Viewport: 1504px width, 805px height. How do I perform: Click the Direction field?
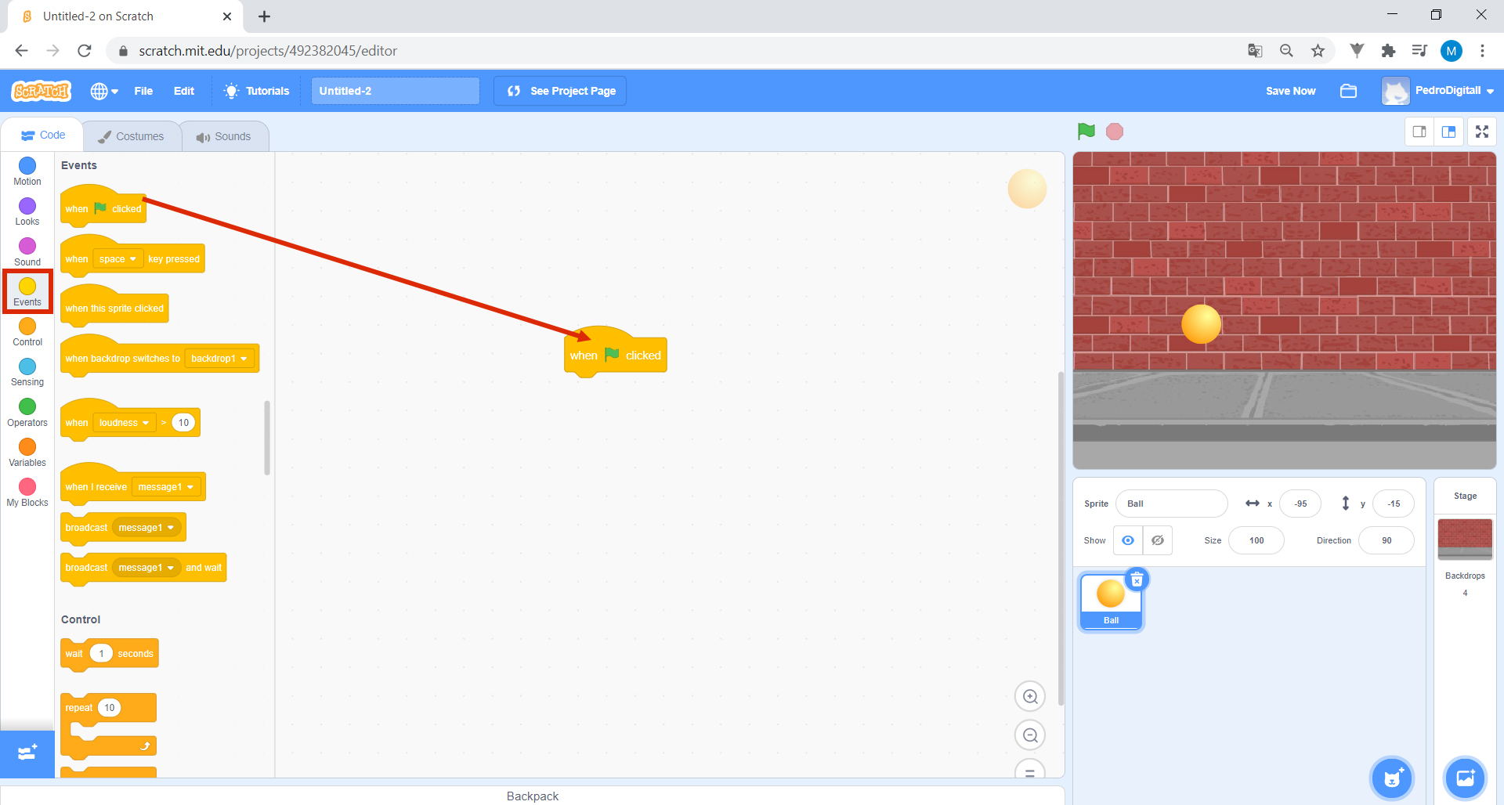1386,540
